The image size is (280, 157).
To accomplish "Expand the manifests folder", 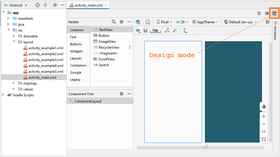I will pos(8,18).
